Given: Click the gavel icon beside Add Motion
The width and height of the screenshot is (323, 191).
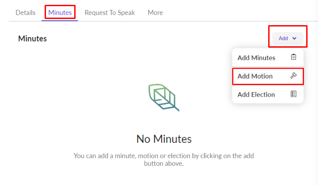Looking at the screenshot, I should pos(293,76).
